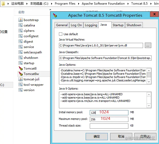Close the Tomcat8 Properties dialog
The height and width of the screenshot is (144, 159).
[154, 14]
